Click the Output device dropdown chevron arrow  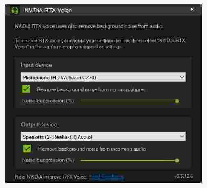tap(182, 136)
